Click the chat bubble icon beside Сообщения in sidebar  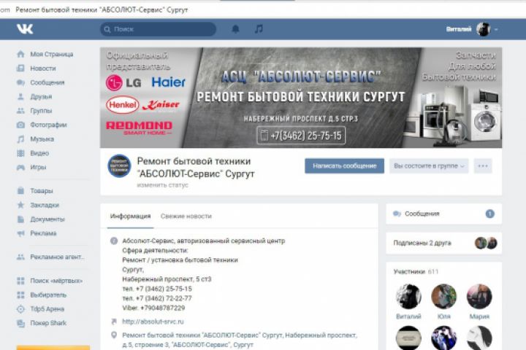[20, 82]
